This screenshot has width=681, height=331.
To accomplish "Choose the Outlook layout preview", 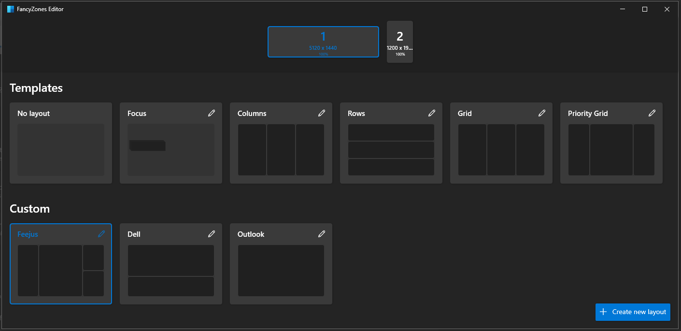I will (x=281, y=271).
